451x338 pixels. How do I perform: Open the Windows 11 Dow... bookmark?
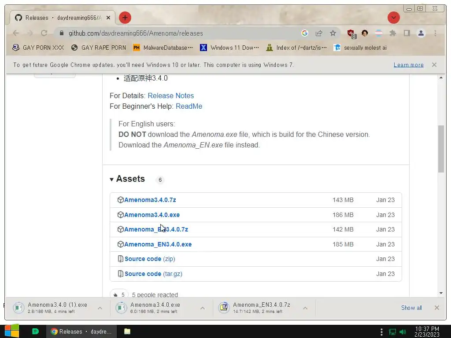(229, 48)
